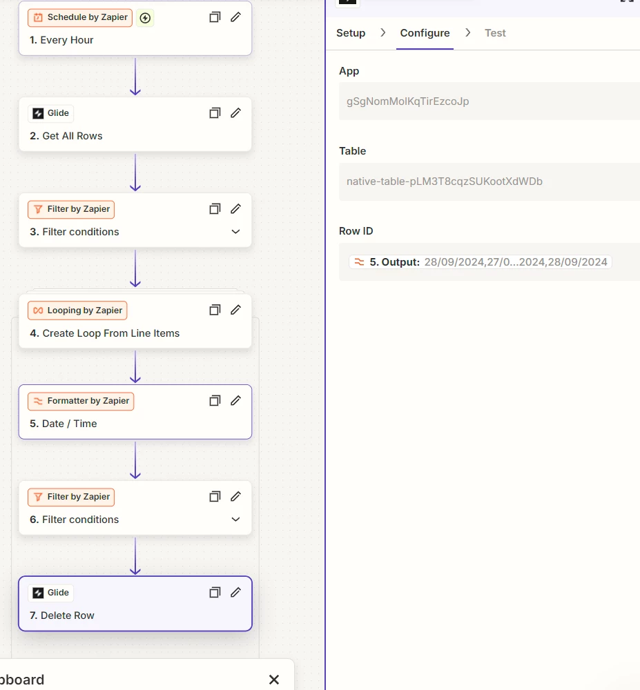Expand step 6 Filter conditions chevron
Screen dimensions: 640x690
(236, 520)
